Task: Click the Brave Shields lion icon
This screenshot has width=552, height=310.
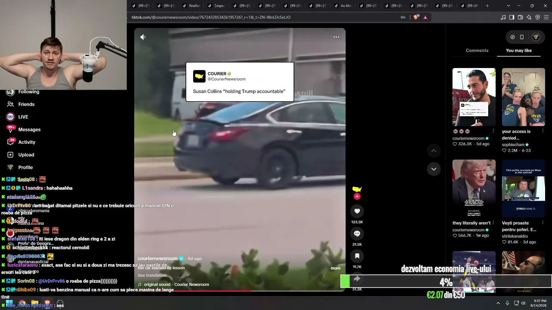Action: pyautogui.click(x=416, y=17)
